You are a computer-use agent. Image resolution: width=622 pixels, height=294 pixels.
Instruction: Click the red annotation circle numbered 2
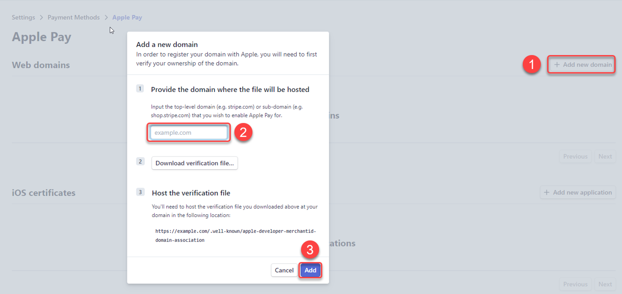tap(243, 132)
